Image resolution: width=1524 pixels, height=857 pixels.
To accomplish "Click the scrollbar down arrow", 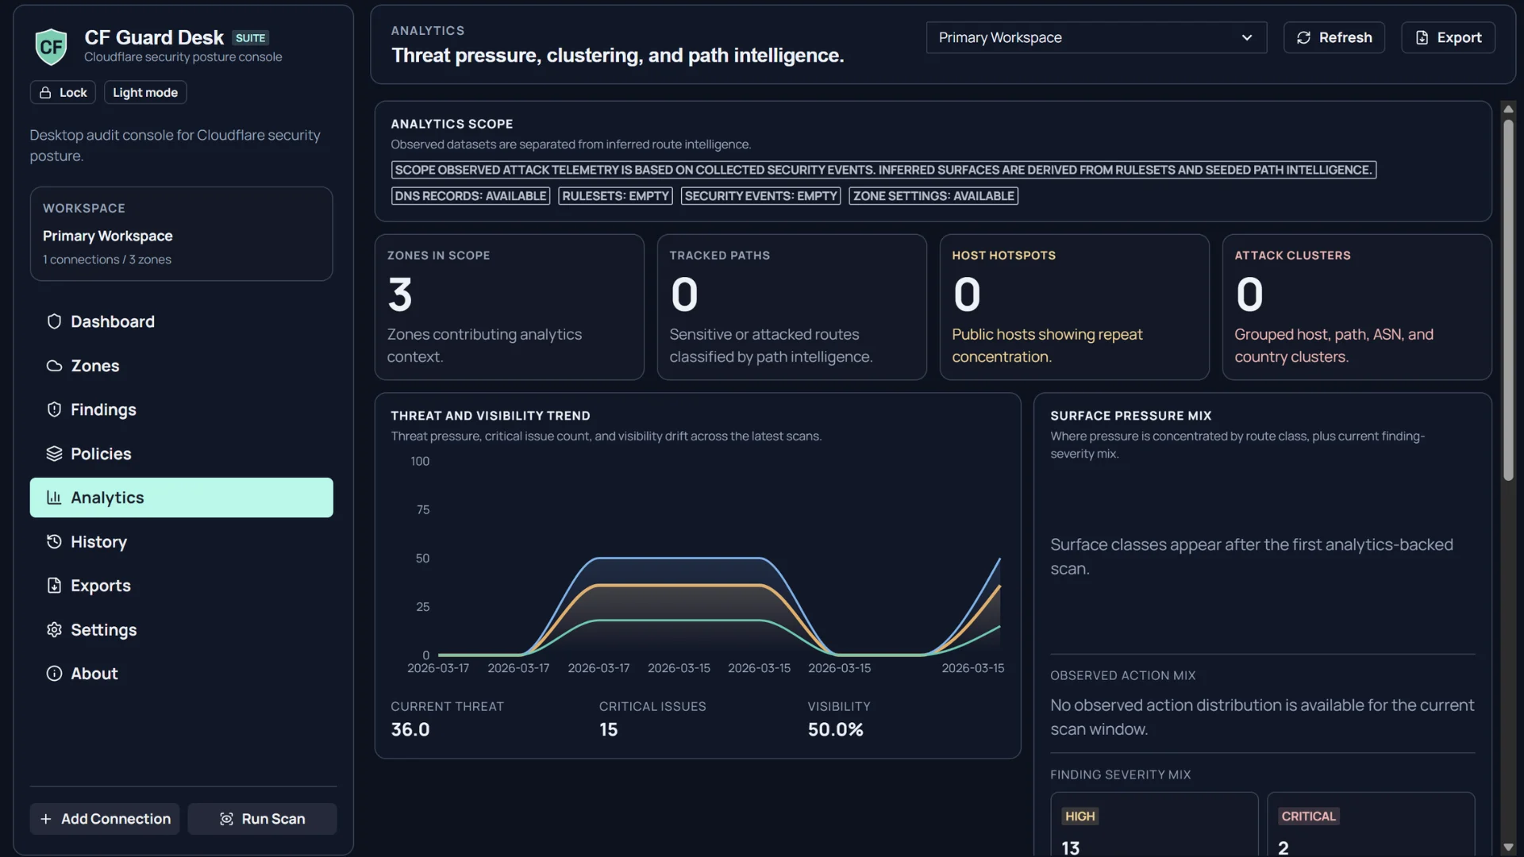I will point(1508,847).
